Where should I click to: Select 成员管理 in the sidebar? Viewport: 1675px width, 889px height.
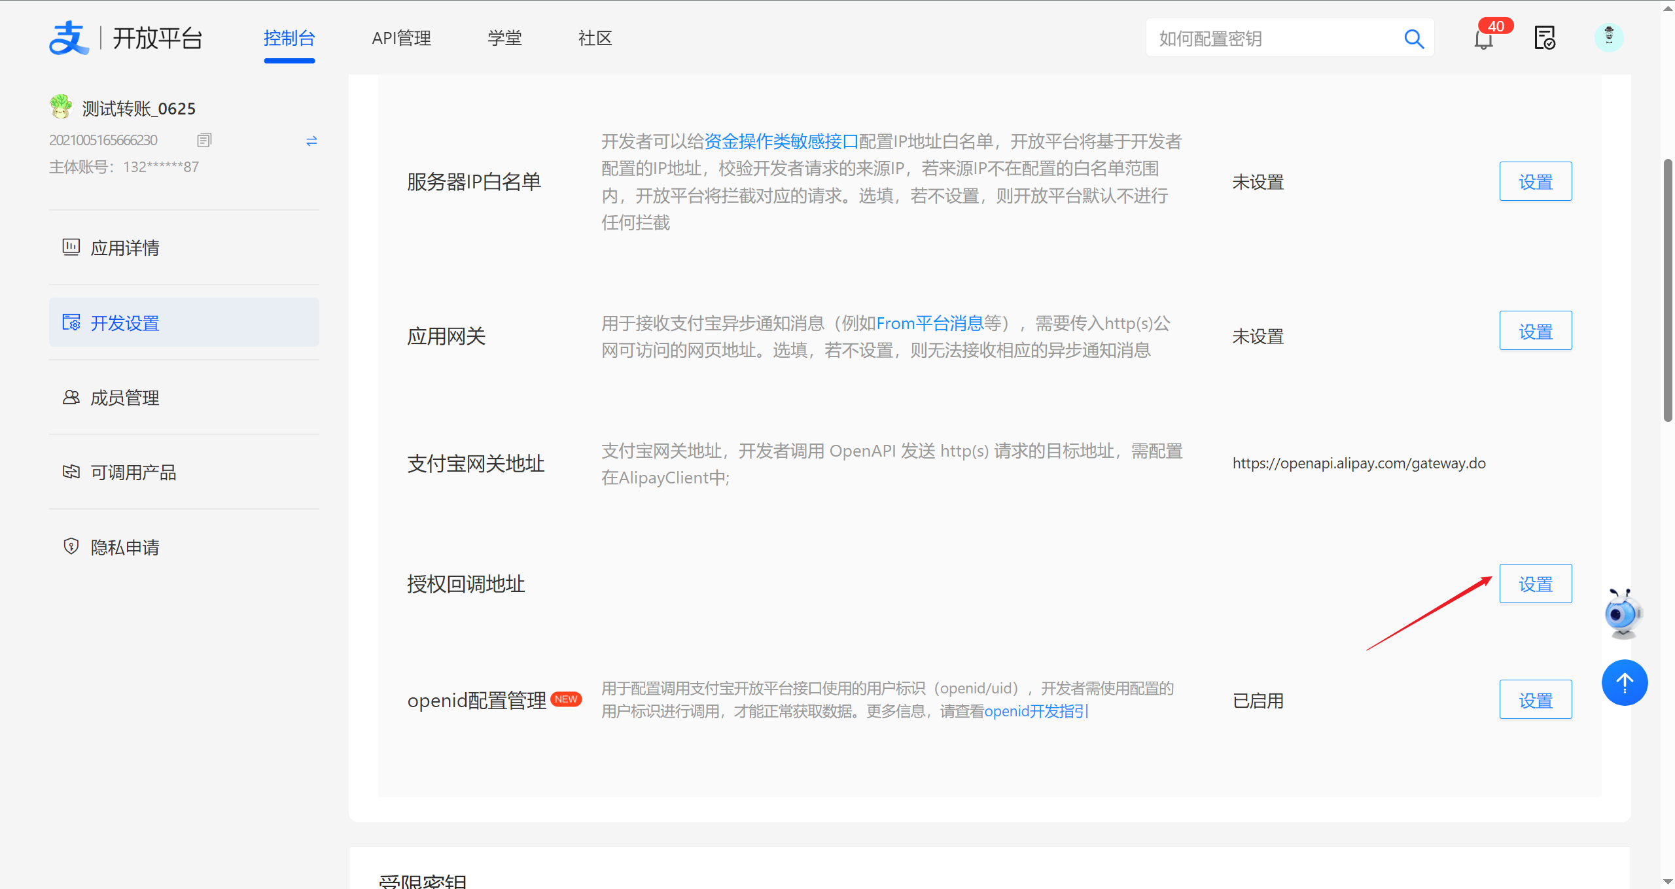point(184,397)
